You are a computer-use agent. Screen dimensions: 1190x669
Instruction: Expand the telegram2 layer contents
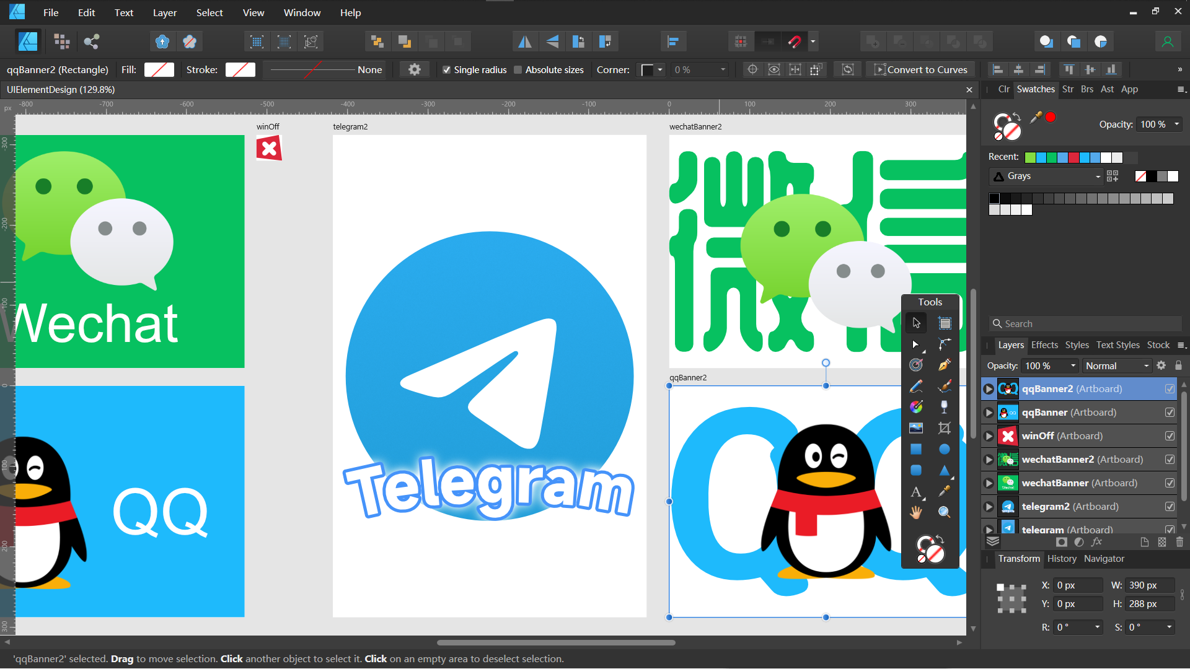click(989, 507)
